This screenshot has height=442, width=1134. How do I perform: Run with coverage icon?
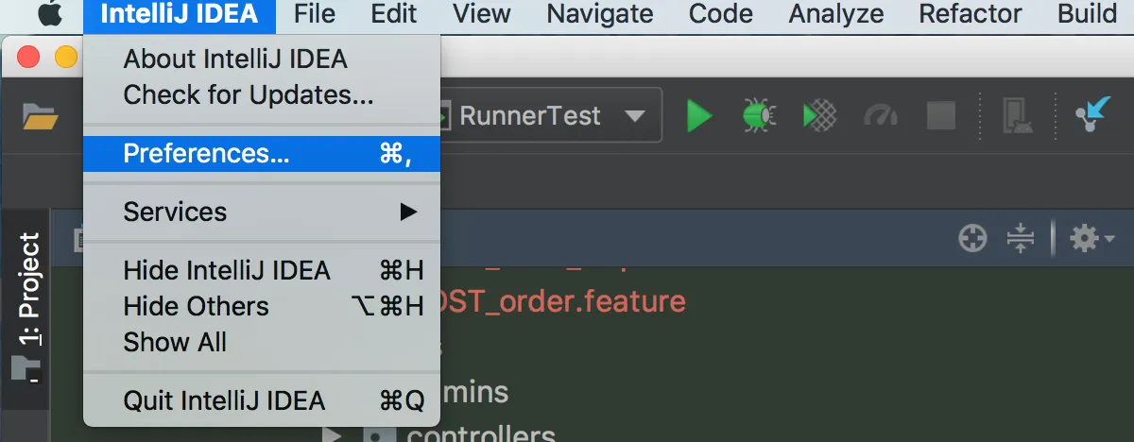pyautogui.click(x=820, y=115)
